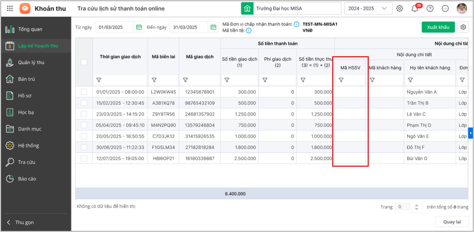Screen dimensions: 474x232
Task: Open table column settings gear
Action: pyautogui.click(x=463, y=27)
